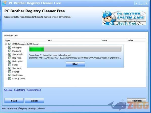Uncheck the Fonts checkbox
The width and height of the screenshot is (151, 113).
click(10, 65)
